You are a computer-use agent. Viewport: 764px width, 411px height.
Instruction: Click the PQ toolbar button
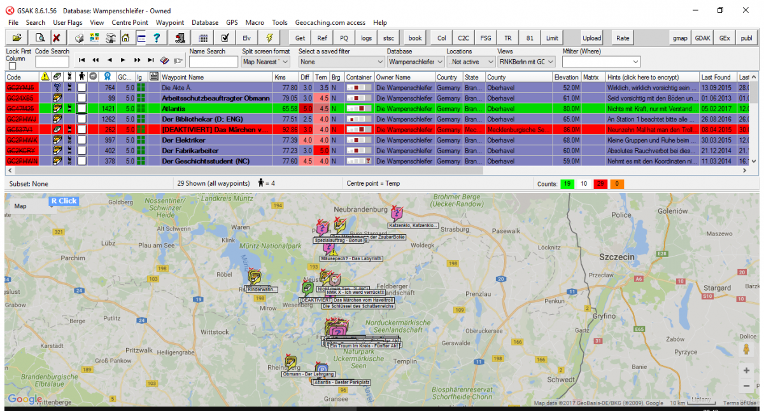(x=344, y=38)
